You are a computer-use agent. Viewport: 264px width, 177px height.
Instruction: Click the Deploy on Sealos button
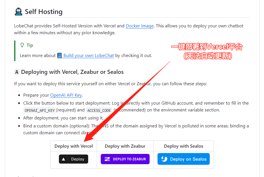coord(183,159)
